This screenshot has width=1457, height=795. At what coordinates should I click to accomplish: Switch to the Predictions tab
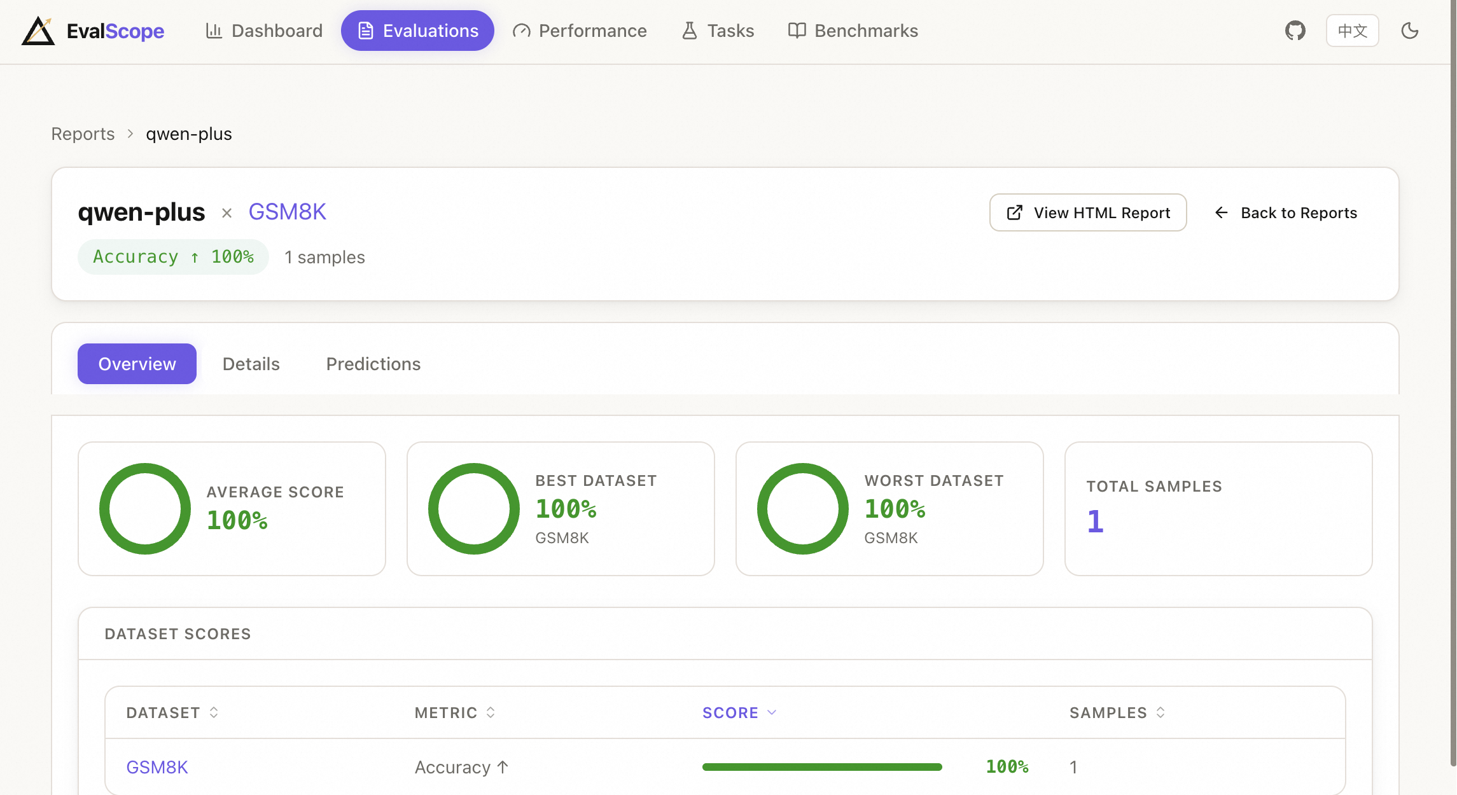[373, 364]
